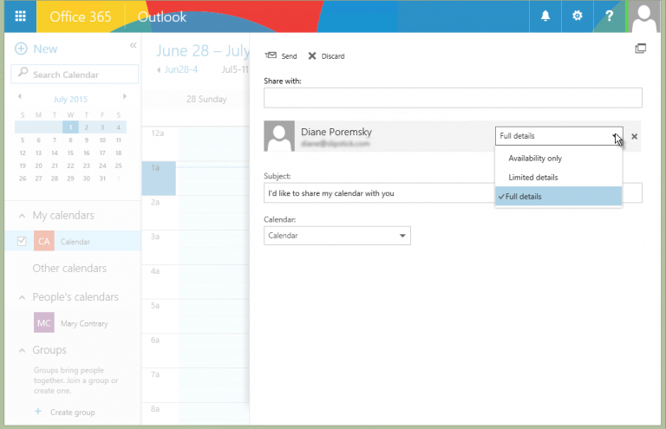Select July 31 in mini calendar
Viewport: 666px width, 429px height.
102,179
